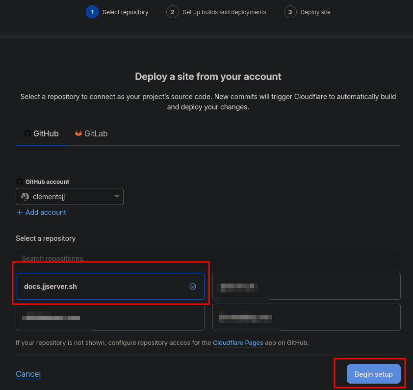This screenshot has height=390, width=413.
Task: Click the Begin setup button
Action: [373, 374]
